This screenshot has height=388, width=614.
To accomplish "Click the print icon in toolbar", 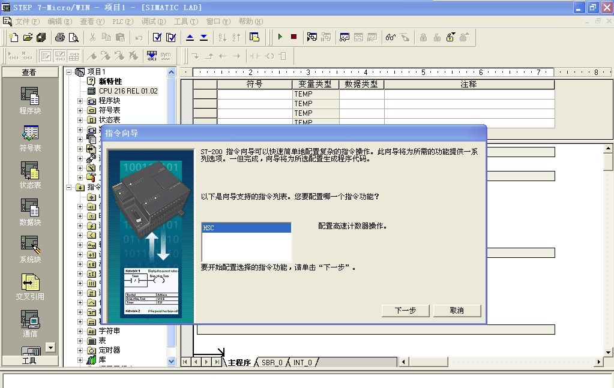I will click(x=60, y=38).
